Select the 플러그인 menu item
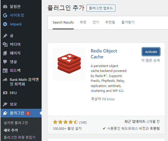This screenshot has height=141, width=168. coord(21,113)
